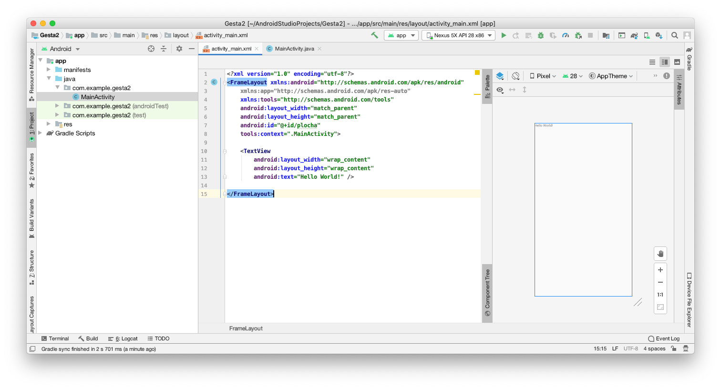Toggle the design view options eye icon
This screenshot has width=721, height=389.
[x=500, y=90]
